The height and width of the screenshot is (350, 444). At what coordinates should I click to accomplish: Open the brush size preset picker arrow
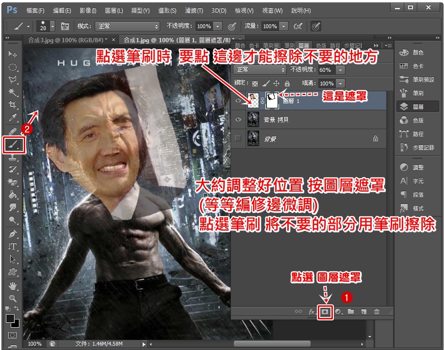tap(52, 26)
